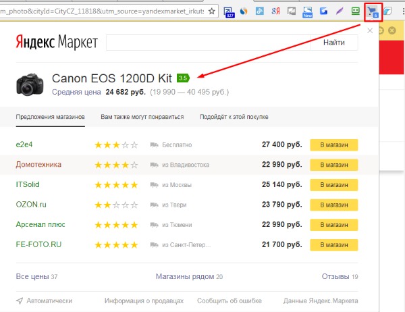Image resolution: width=405 pixels, height=312 pixels.
Task: Open the Магазины рядом 20 link
Action: tap(189, 276)
